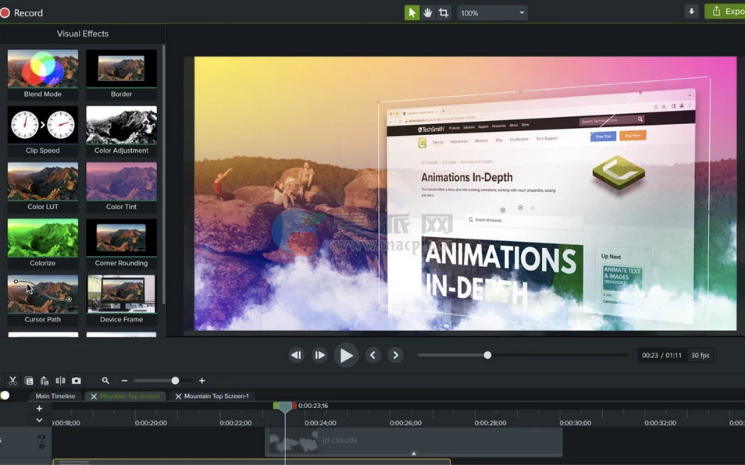The height and width of the screenshot is (465, 745).
Task: Toggle the track lock icon
Action: [x=42, y=445]
